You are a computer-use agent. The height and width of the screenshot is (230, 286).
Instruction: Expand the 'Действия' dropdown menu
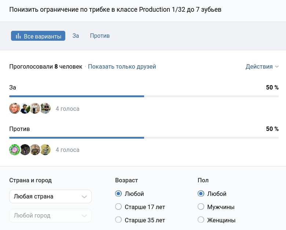(262, 66)
